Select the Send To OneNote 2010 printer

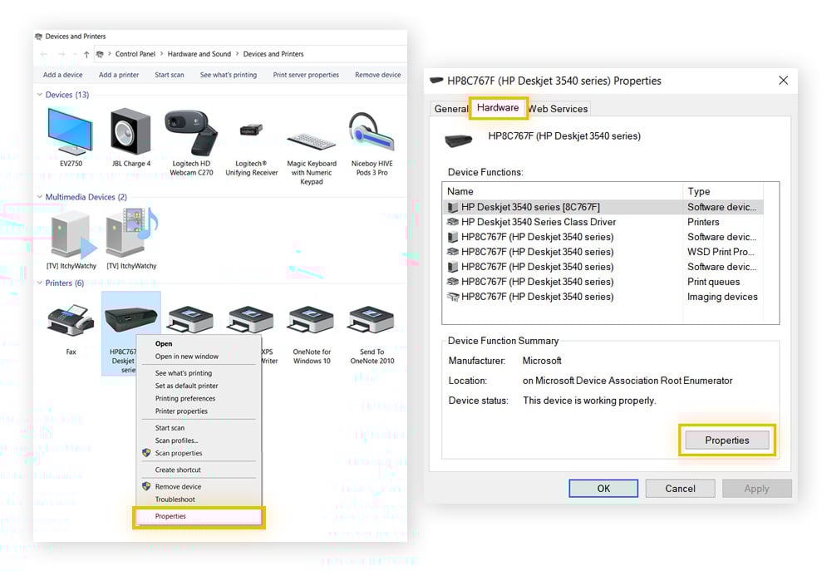(371, 322)
